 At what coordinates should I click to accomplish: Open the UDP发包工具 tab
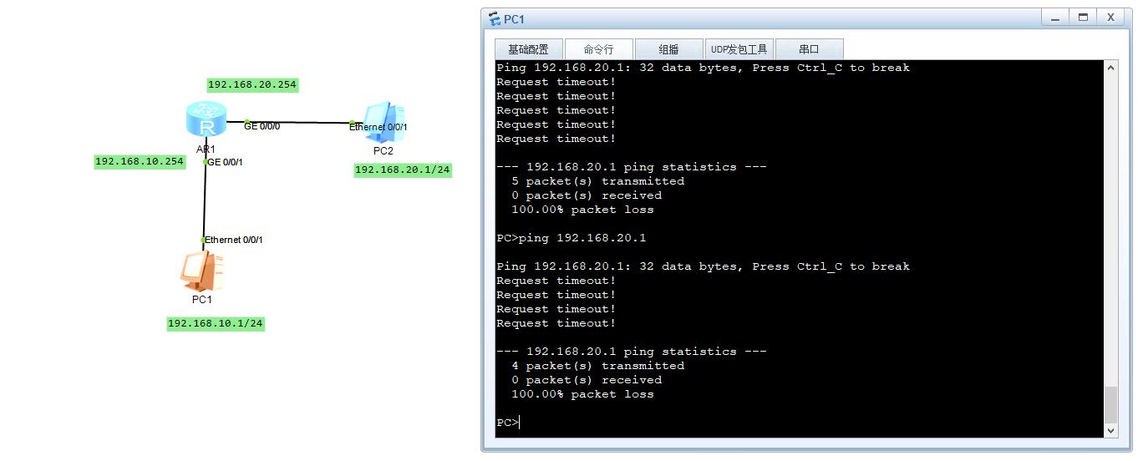pos(739,49)
